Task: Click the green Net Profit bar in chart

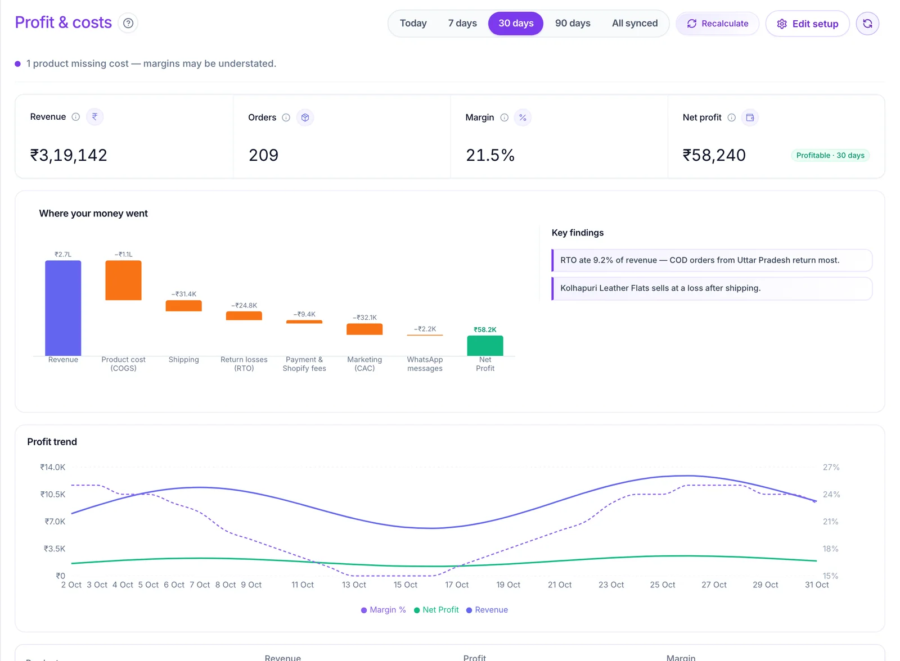Action: [x=485, y=346]
